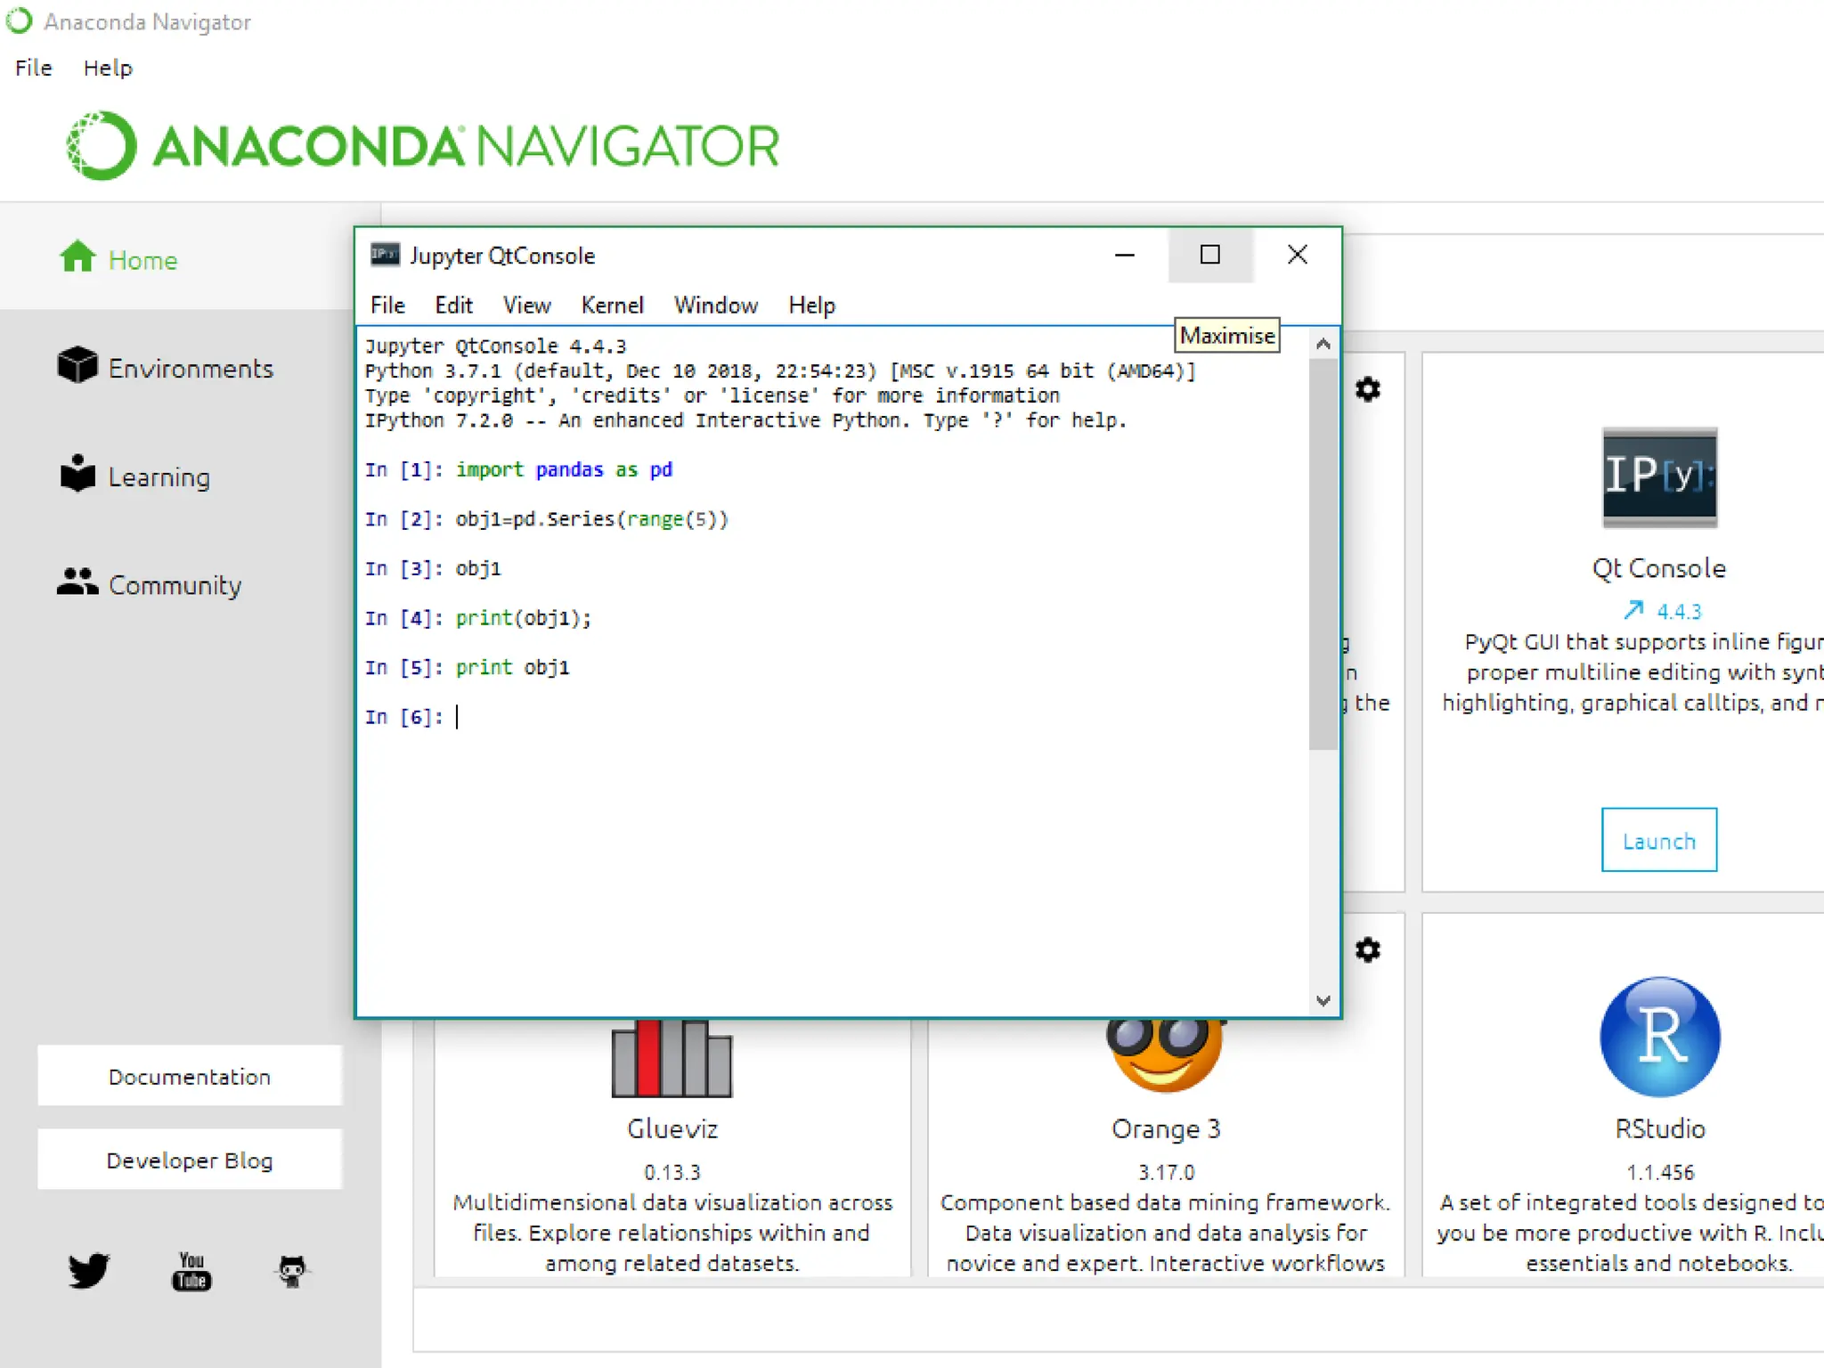Image resolution: width=1824 pixels, height=1368 pixels.
Task: Click the Orange 3 card title
Action: 1165,1128
